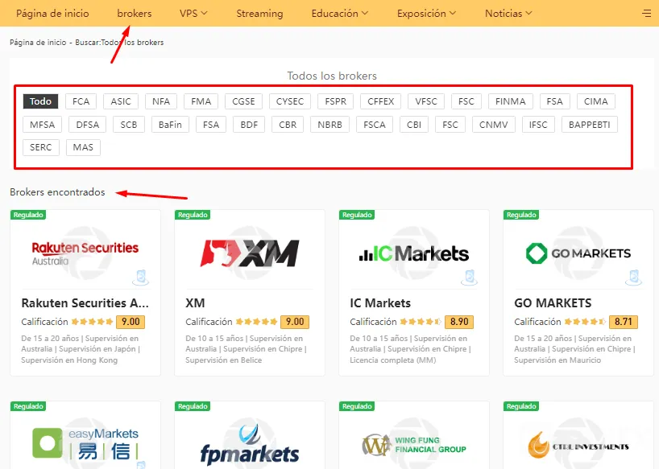The height and width of the screenshot is (469, 659).
Task: Click the 9.00 rating badge on XM
Action: click(295, 322)
